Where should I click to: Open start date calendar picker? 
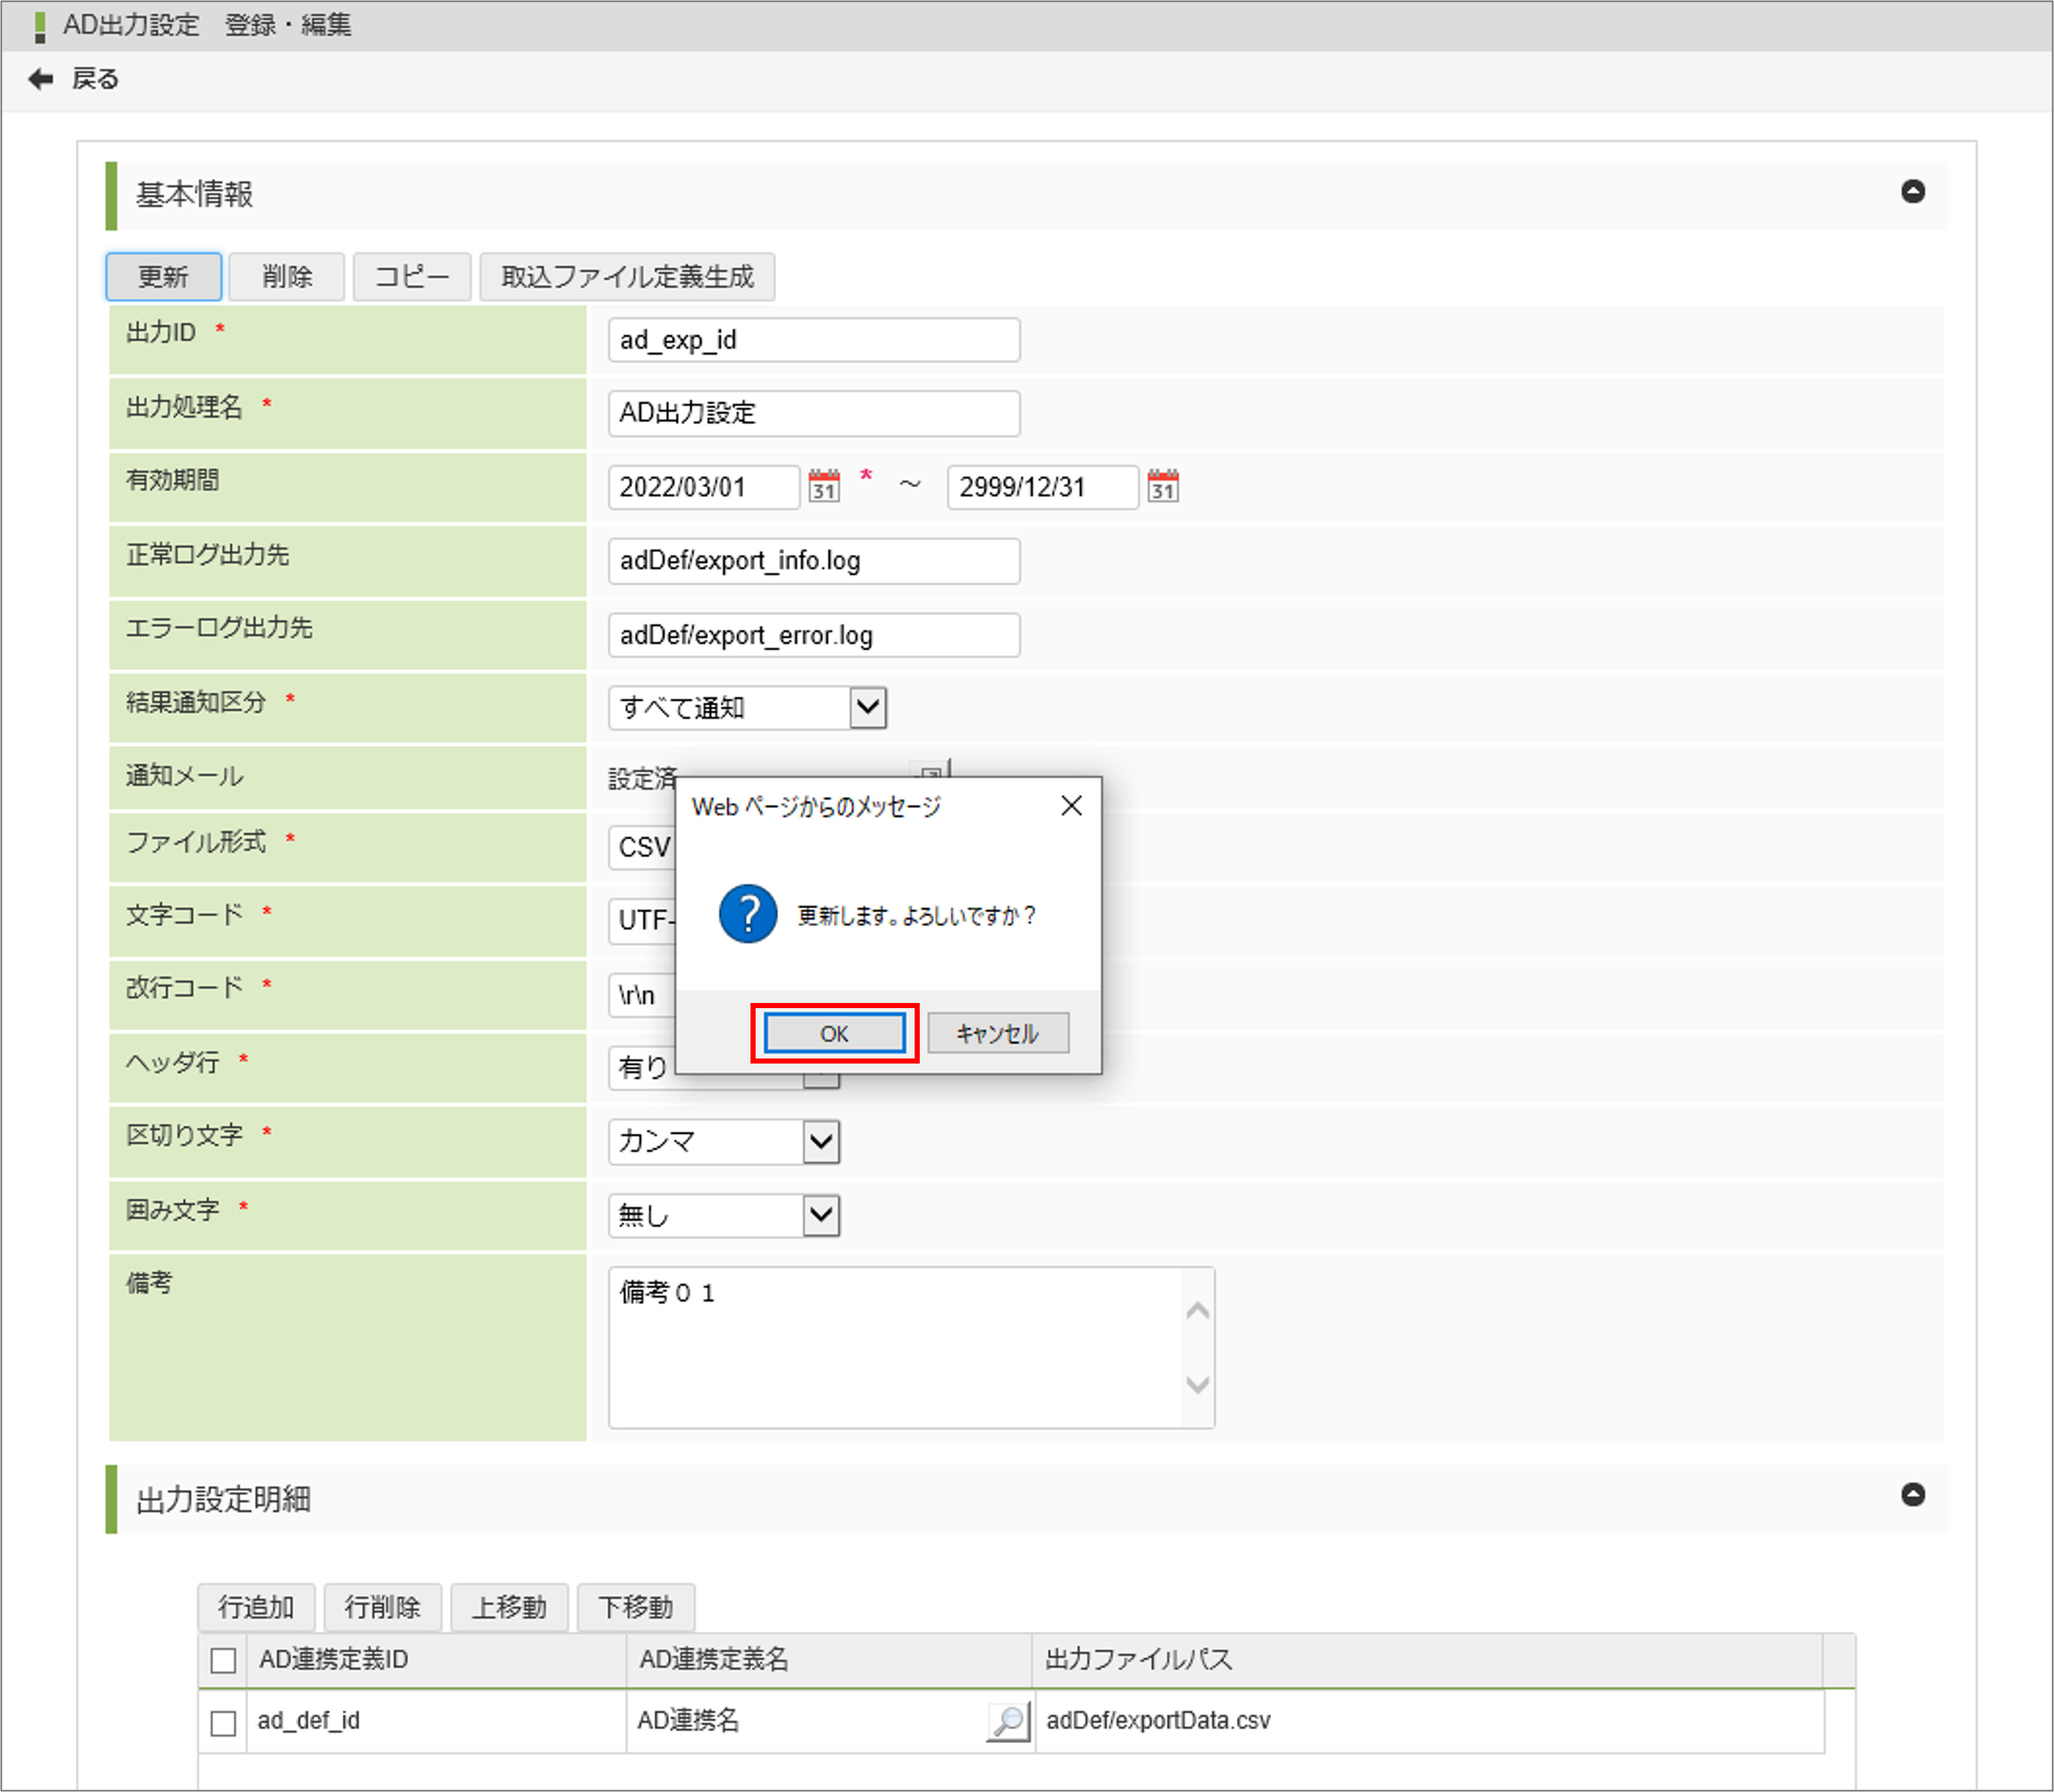click(824, 486)
